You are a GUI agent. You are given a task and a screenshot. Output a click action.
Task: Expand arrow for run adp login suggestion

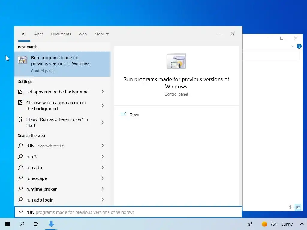103,200
